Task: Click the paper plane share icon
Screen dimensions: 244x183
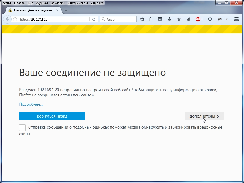Action: tap(188, 20)
